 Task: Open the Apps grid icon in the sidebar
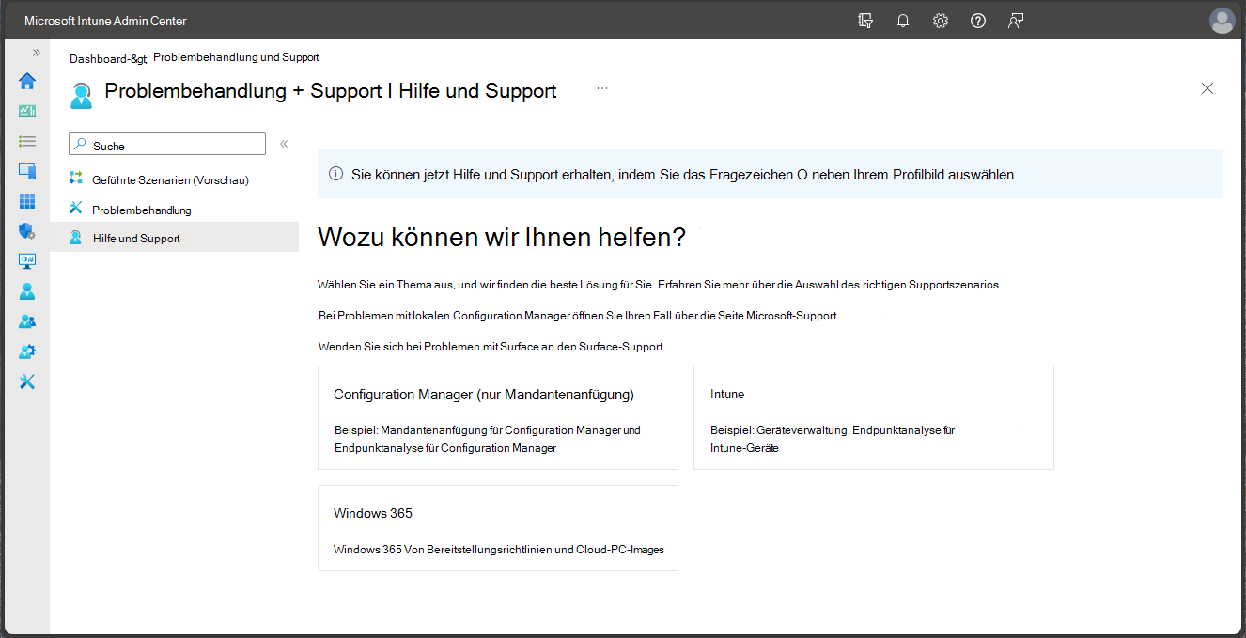[27, 201]
